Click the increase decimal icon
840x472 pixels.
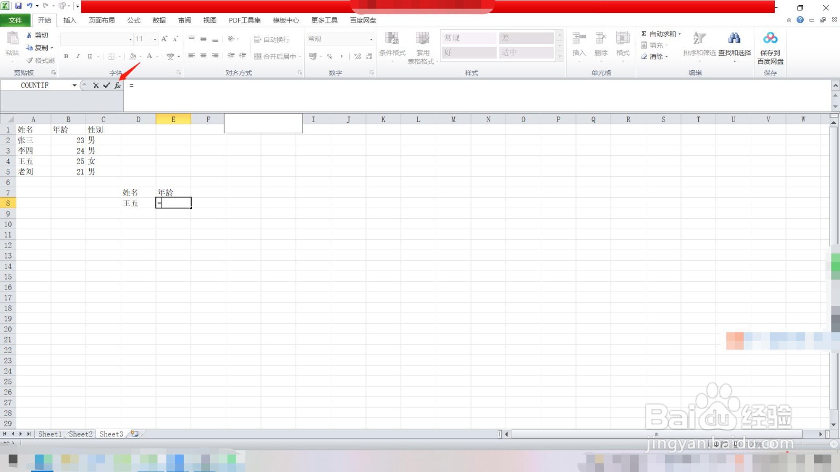coord(357,56)
